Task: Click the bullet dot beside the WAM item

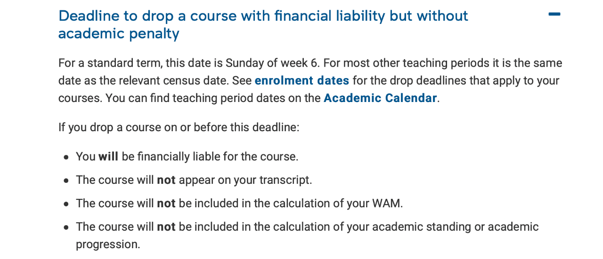Action: (67, 204)
